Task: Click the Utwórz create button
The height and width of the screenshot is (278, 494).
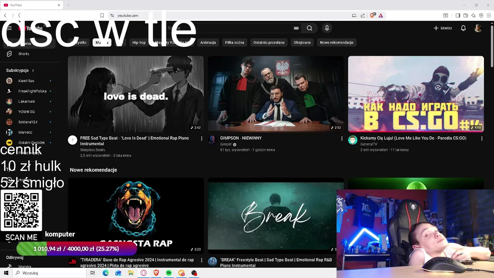Action: click(x=443, y=28)
